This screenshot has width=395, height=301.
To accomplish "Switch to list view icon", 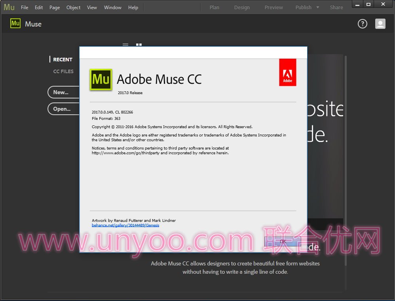I will pos(125,45).
